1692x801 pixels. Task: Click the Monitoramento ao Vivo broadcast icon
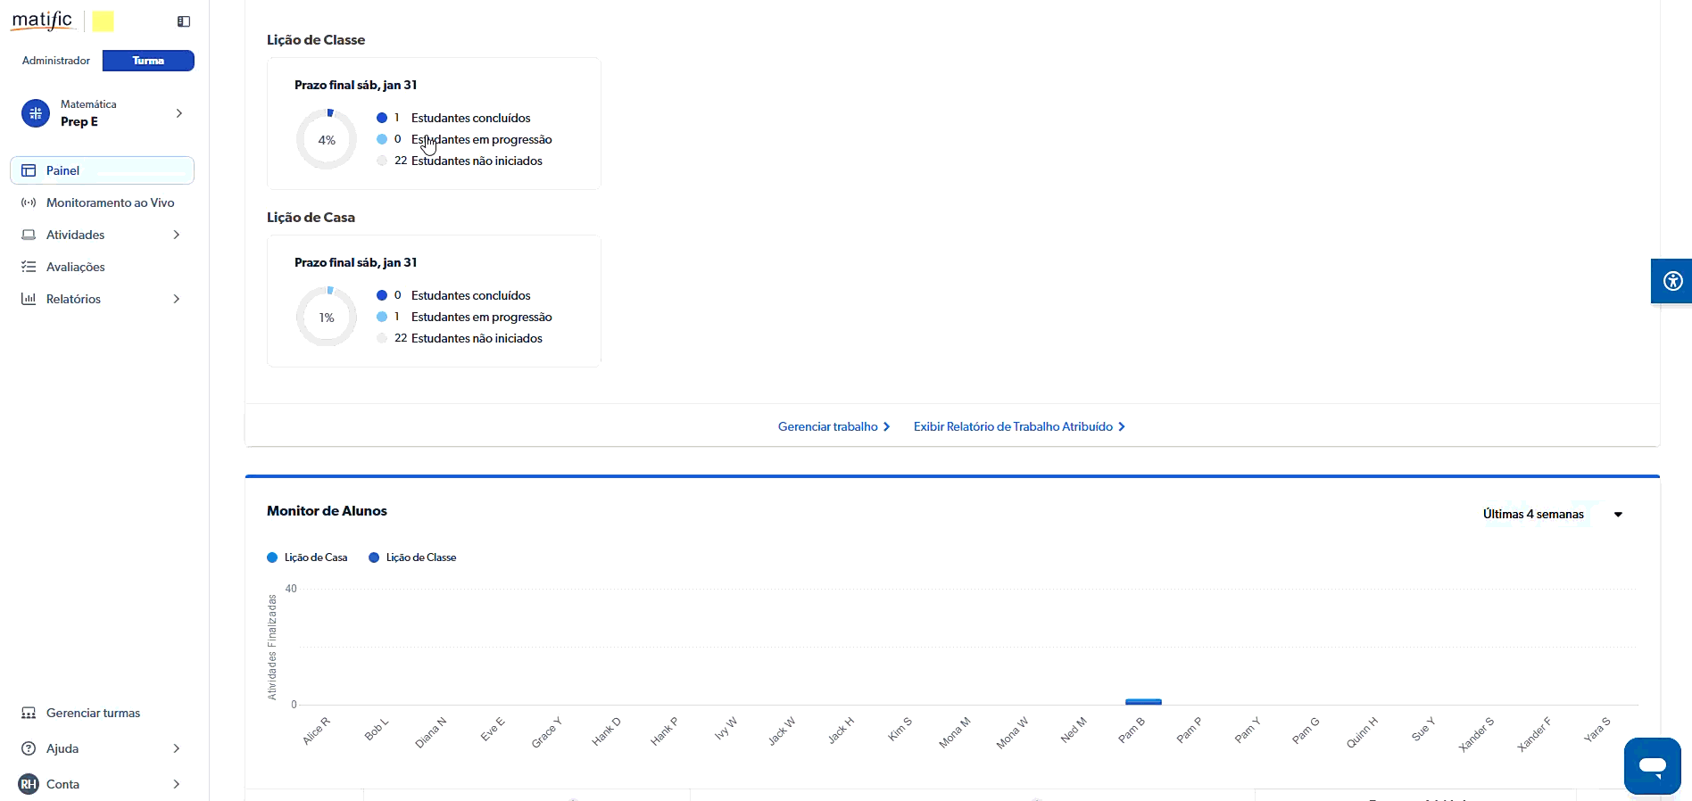[x=29, y=202]
